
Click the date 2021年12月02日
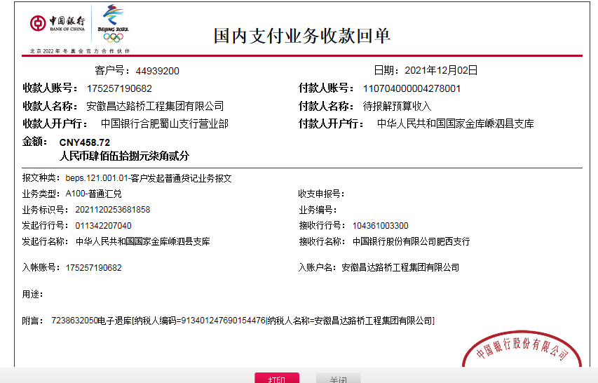click(440, 70)
